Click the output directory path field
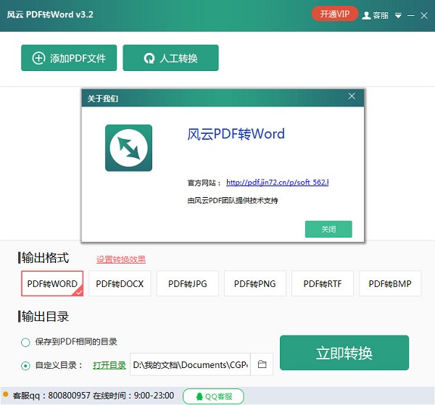 (x=190, y=364)
